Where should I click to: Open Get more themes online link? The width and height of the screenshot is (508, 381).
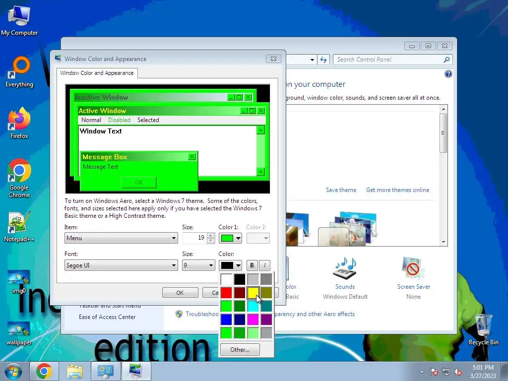point(397,190)
